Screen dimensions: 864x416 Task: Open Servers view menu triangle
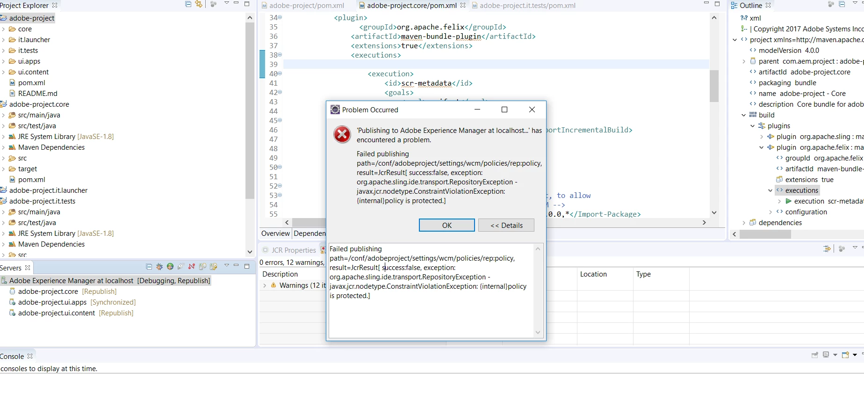pyautogui.click(x=227, y=265)
